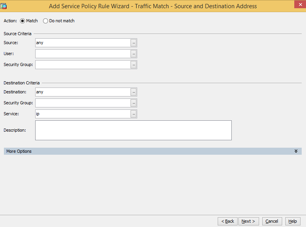The width and height of the screenshot is (306, 227).
Task: Browse Destination Criteria Security Group
Action: (x=134, y=103)
